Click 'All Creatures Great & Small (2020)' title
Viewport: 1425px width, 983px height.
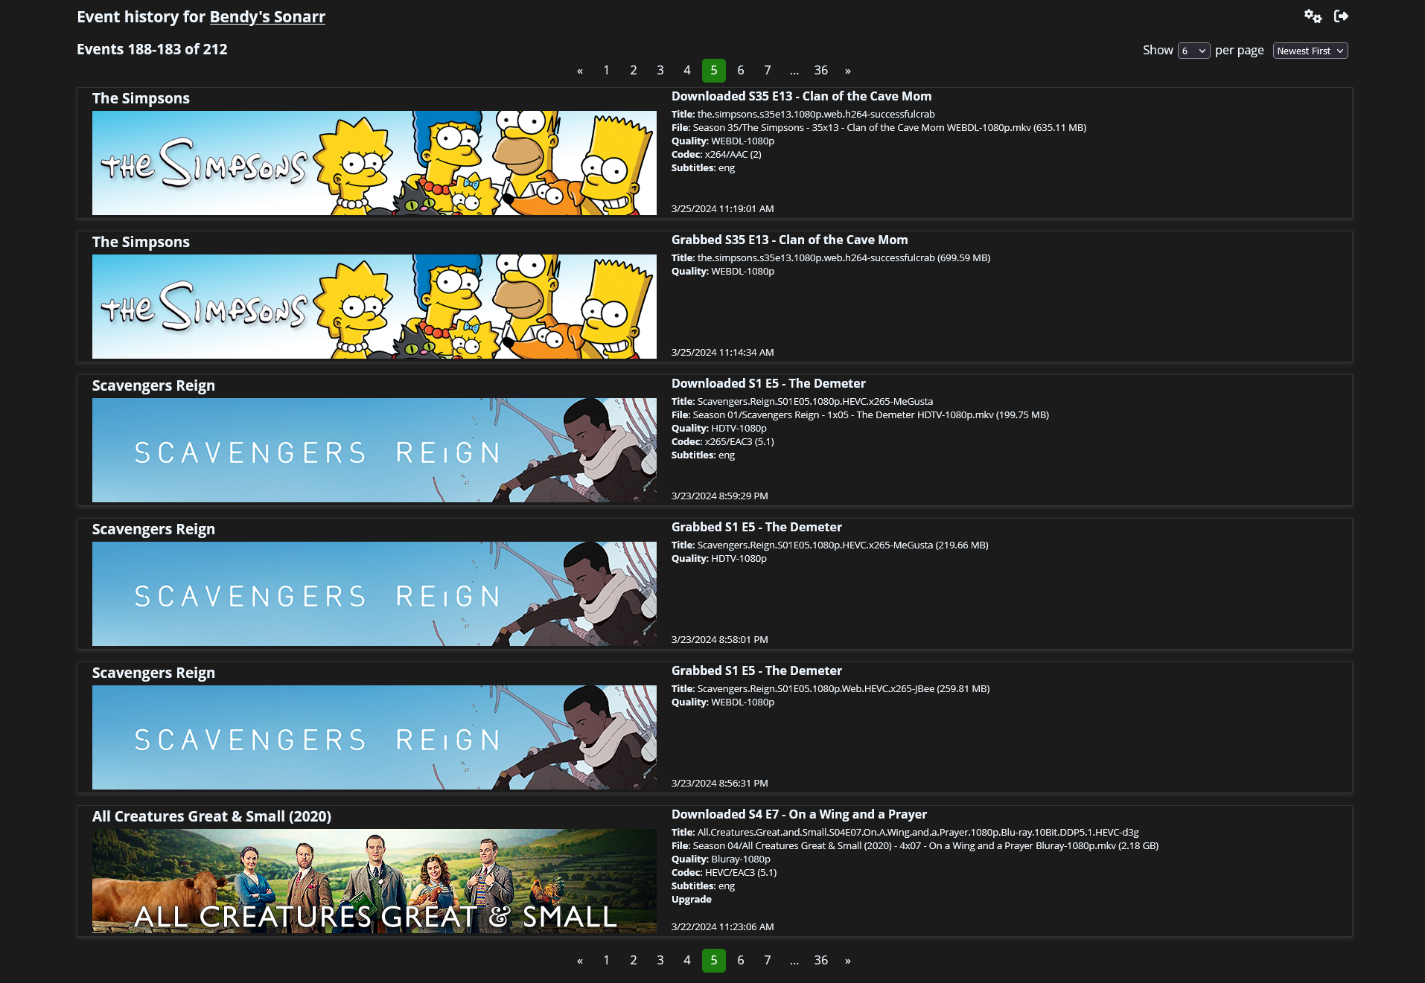(x=211, y=816)
